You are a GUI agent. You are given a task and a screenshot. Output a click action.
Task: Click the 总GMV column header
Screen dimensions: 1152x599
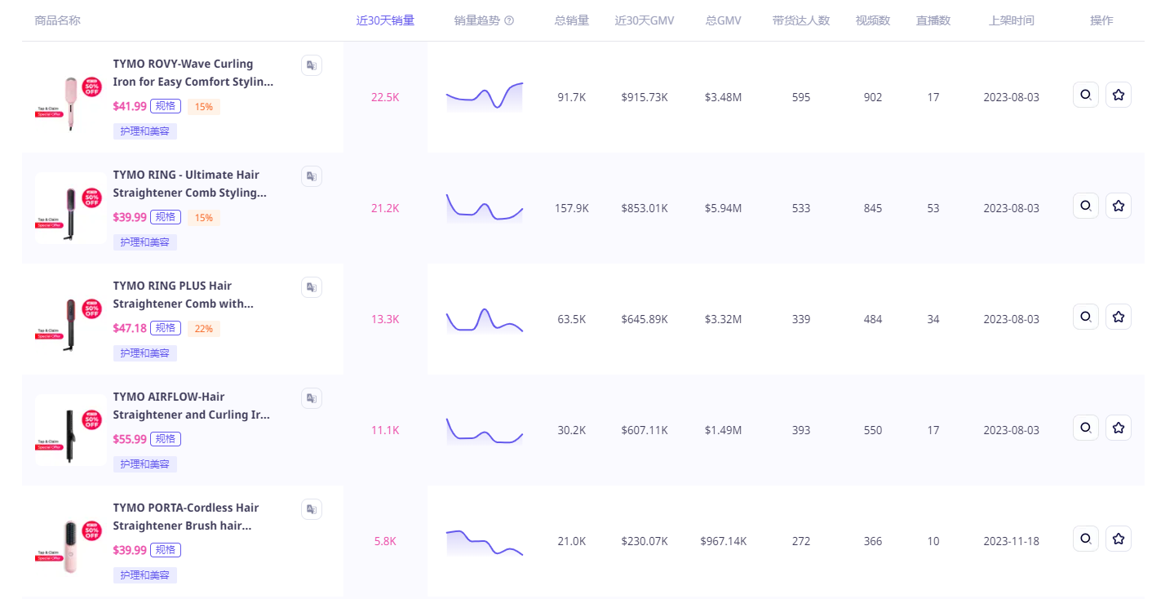click(724, 20)
